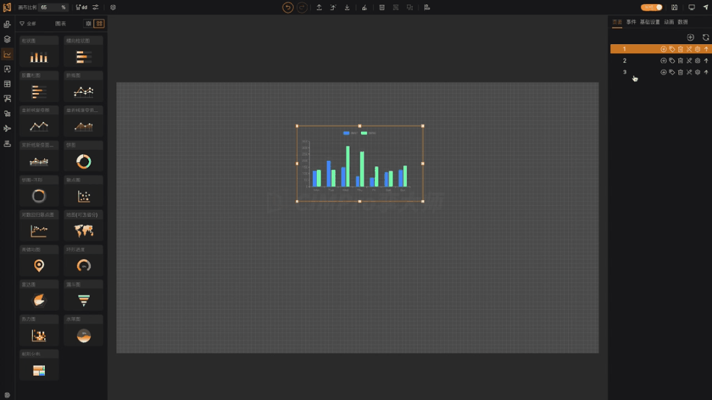Click the publish paper-plane icon
This screenshot has height=400, width=712.
705,7
